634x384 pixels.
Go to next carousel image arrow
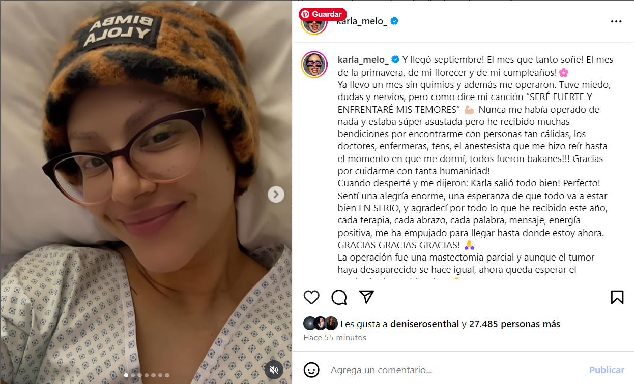click(276, 194)
